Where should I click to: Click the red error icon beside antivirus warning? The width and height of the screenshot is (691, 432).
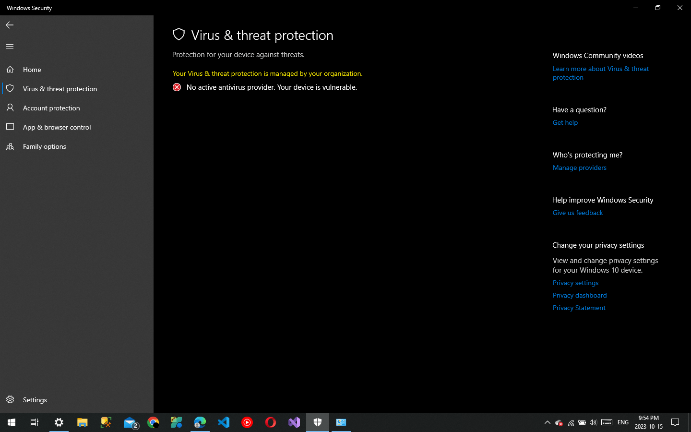point(177,87)
